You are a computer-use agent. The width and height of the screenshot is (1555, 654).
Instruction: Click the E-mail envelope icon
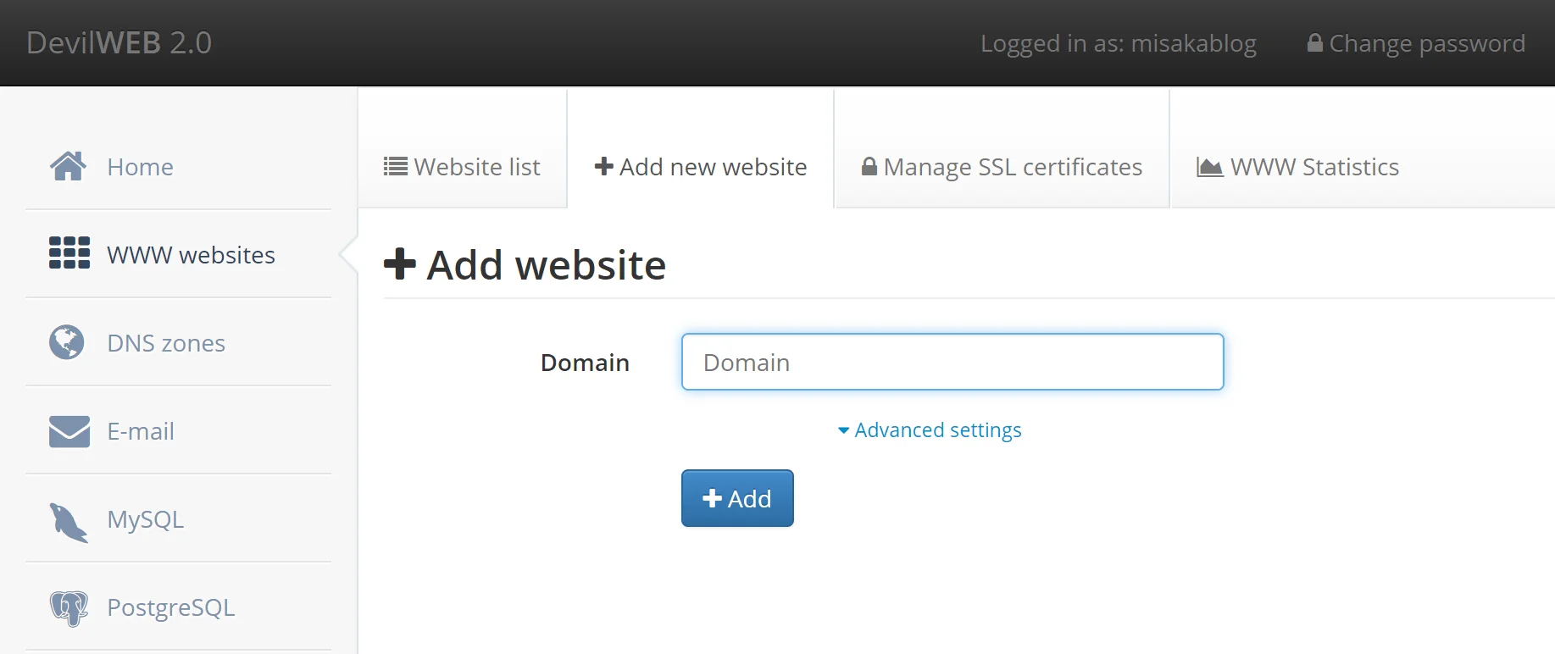click(x=69, y=431)
